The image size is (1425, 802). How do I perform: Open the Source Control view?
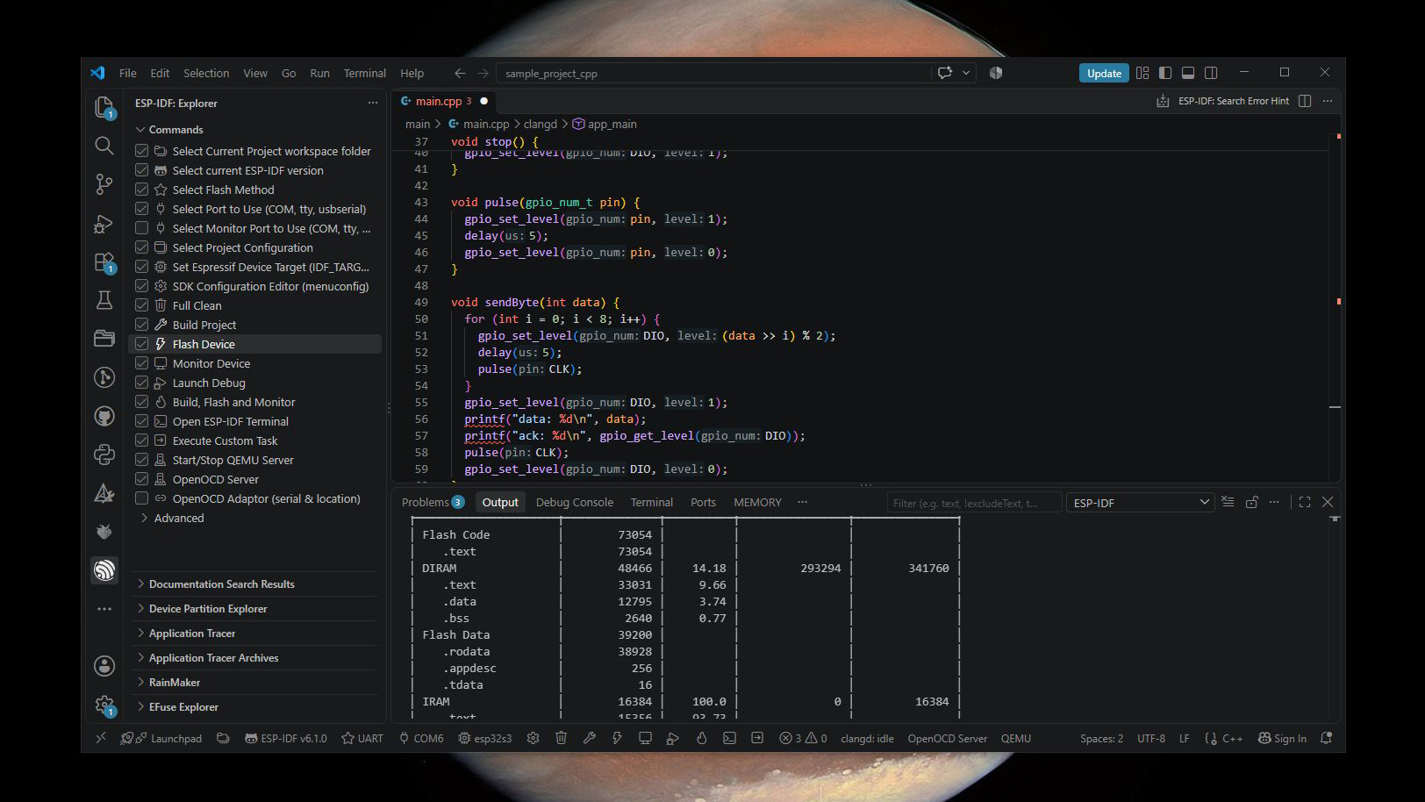point(104,184)
